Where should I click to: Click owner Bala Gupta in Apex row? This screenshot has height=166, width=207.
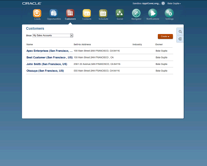click(161, 51)
